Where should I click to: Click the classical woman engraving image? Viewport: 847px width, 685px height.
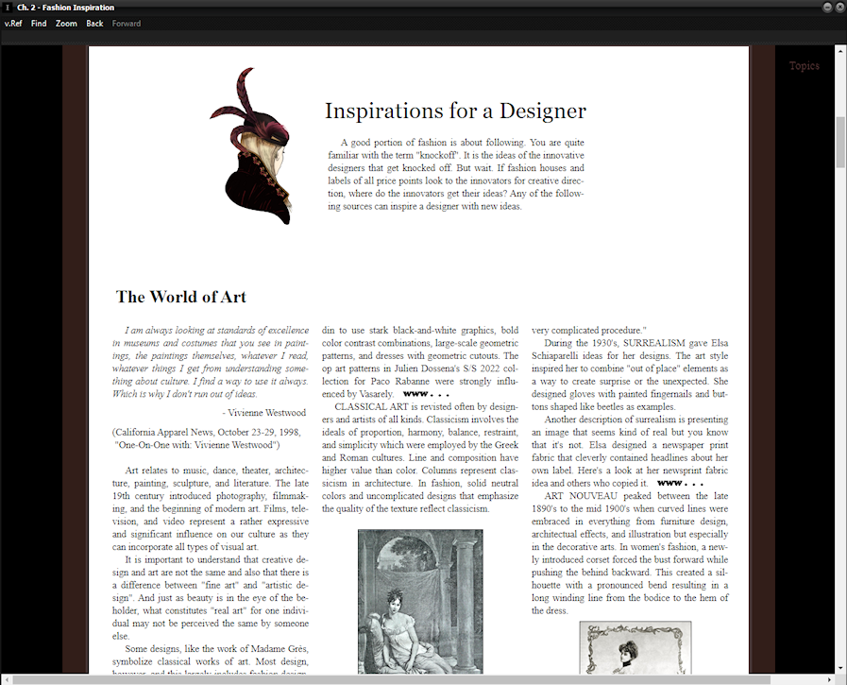(420, 601)
